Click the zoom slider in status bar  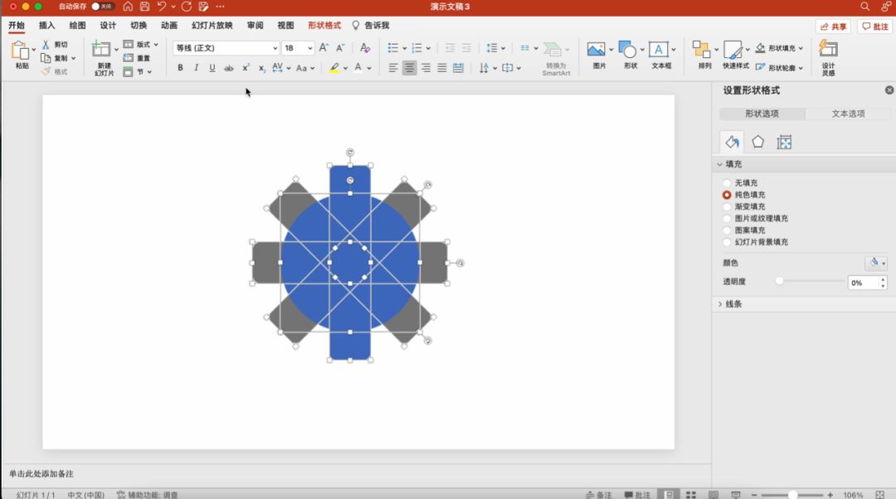pos(792,494)
